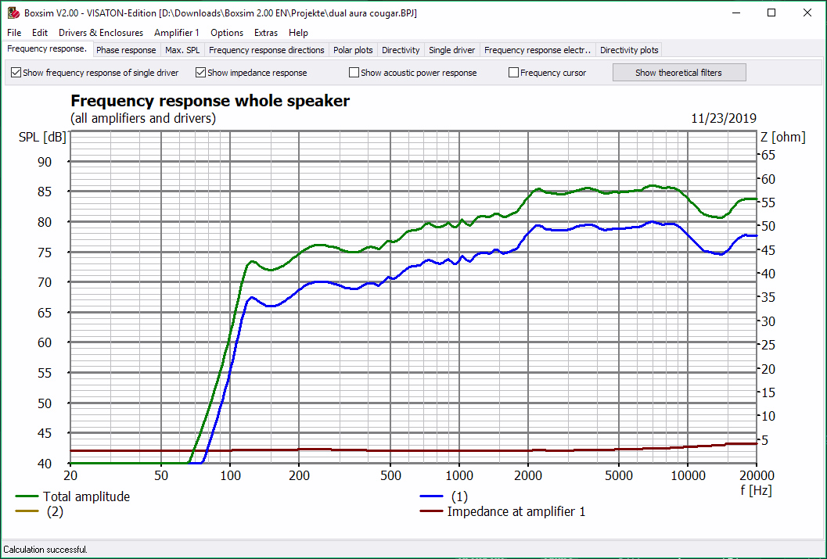Switch to the Phase response tab
Image resolution: width=827 pixels, height=559 pixels.
(x=126, y=50)
